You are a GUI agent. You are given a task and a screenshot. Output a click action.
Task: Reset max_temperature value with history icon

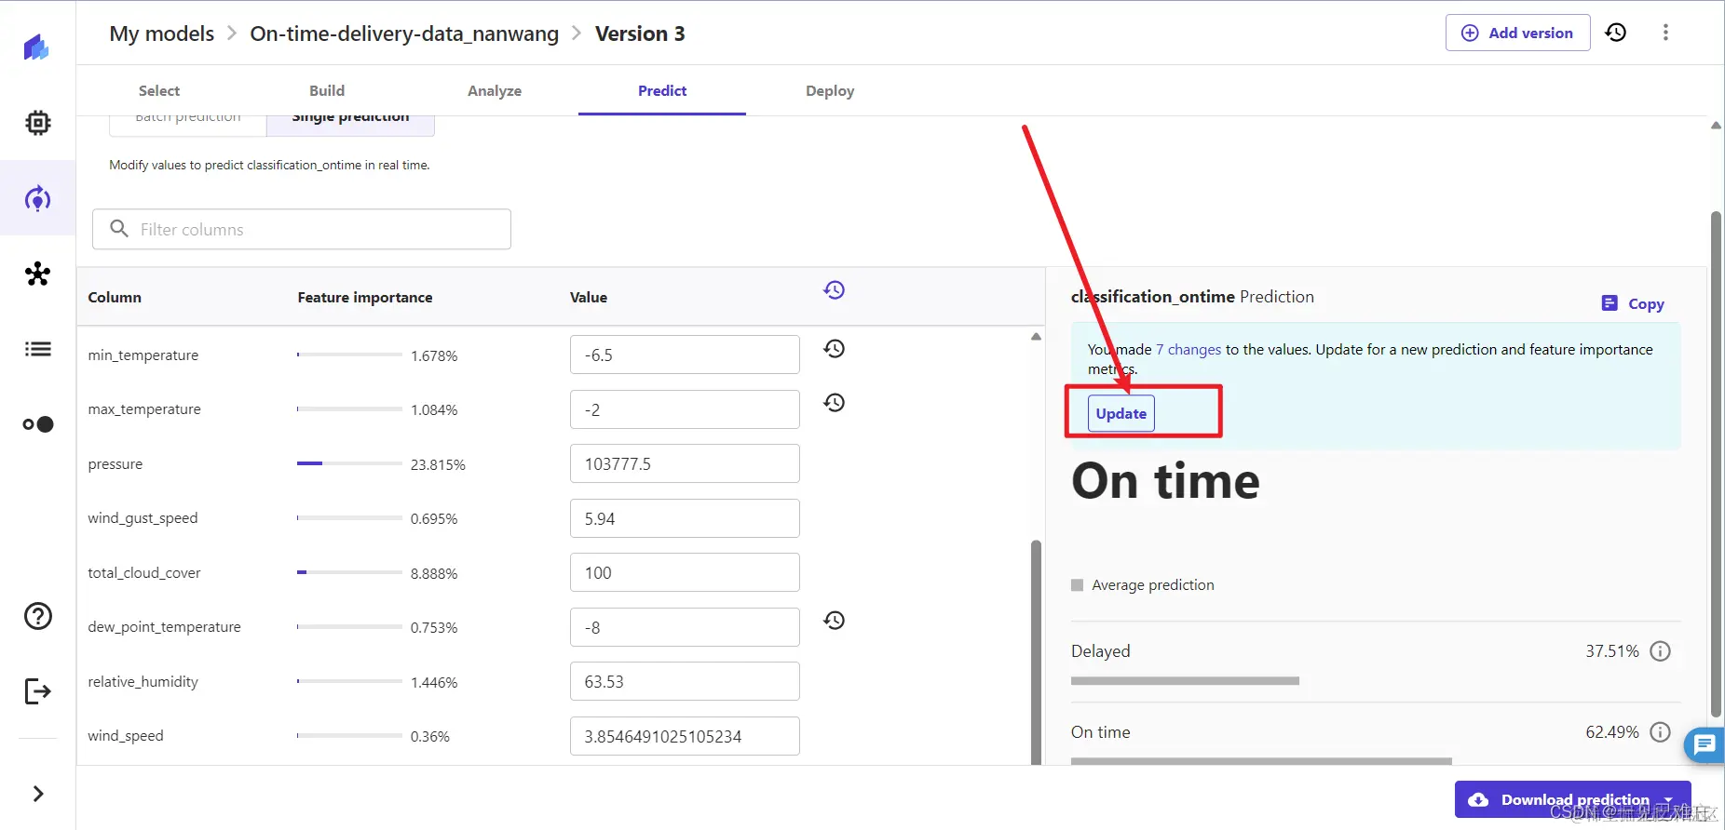(x=834, y=403)
